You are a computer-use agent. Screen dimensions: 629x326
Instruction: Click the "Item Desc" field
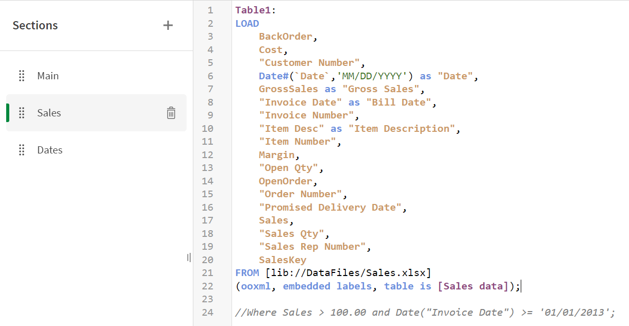coord(292,128)
